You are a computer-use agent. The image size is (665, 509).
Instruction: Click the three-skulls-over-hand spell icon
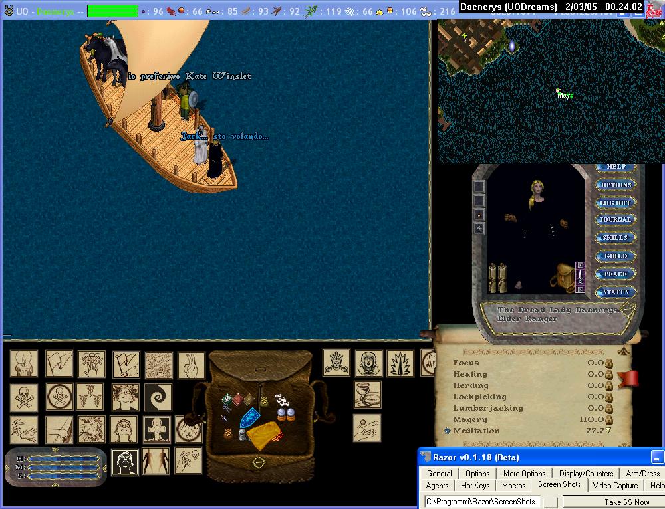91,363
